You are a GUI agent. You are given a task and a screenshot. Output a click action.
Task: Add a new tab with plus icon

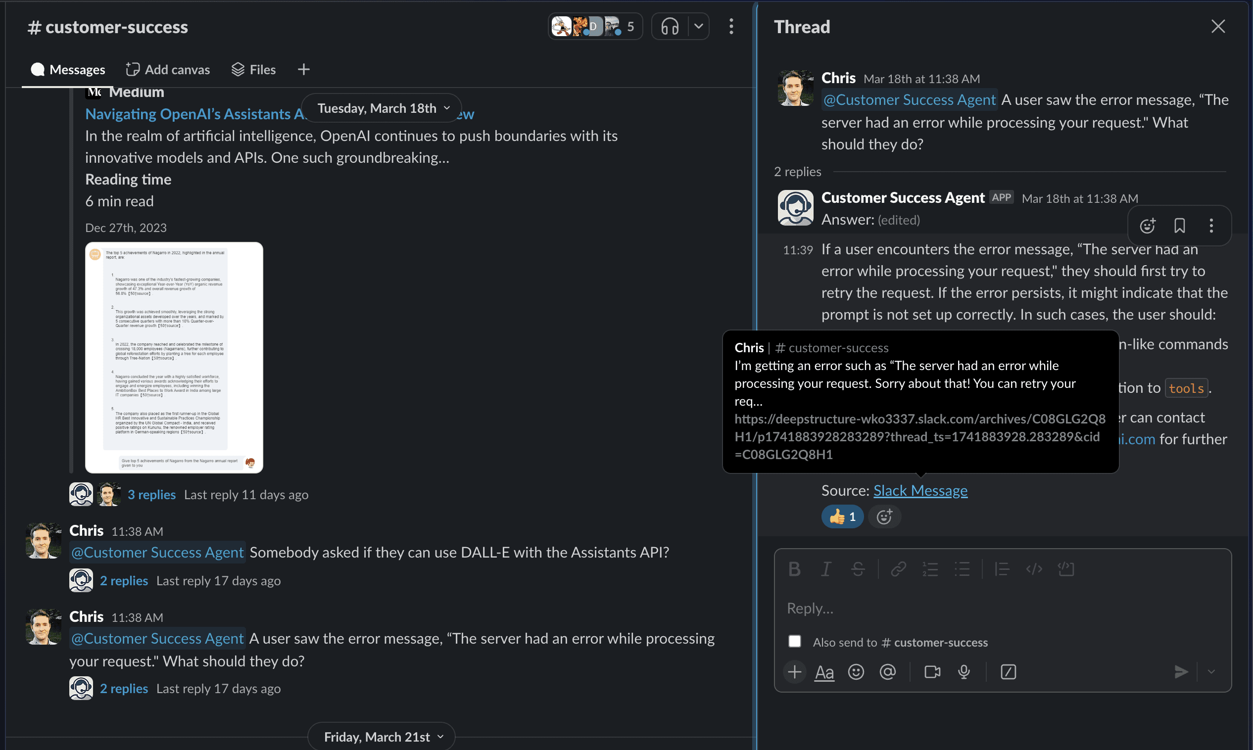[303, 70]
